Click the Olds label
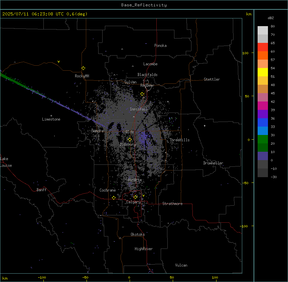Screen dimensions: 288x282 pyautogui.click(x=130, y=132)
